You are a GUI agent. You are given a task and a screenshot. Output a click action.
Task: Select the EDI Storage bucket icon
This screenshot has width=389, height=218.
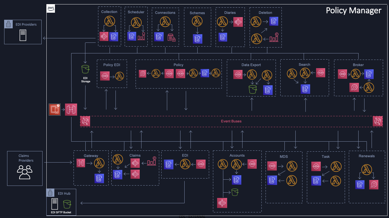pos(86,70)
